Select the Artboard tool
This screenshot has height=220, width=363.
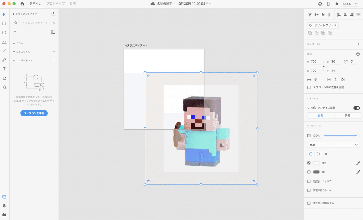click(4, 78)
